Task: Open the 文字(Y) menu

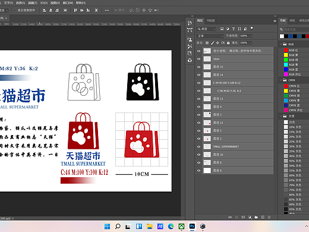Action: coord(8,3)
